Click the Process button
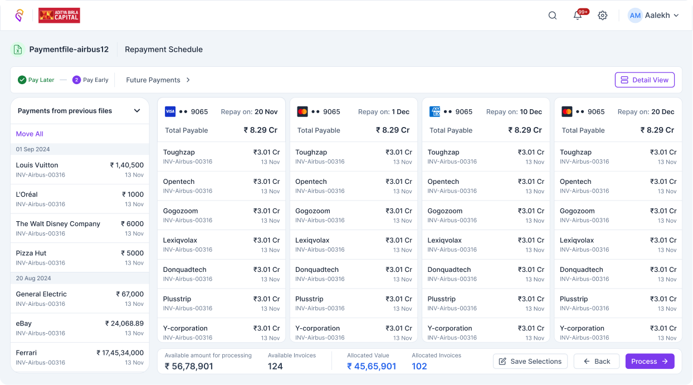693x385 pixels. click(x=650, y=361)
